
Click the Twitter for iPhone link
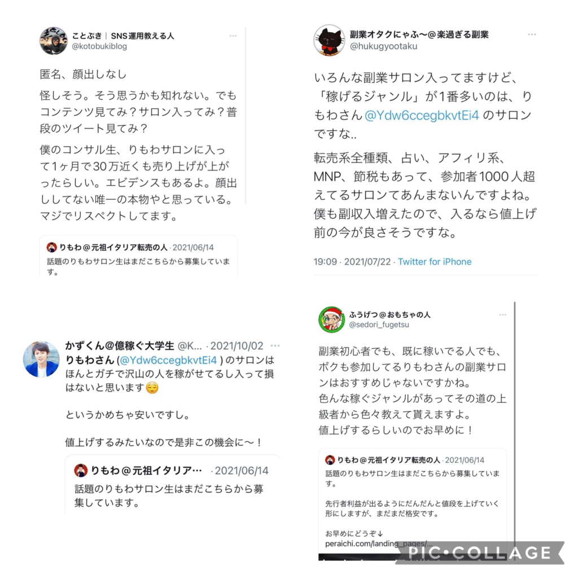[435, 262]
